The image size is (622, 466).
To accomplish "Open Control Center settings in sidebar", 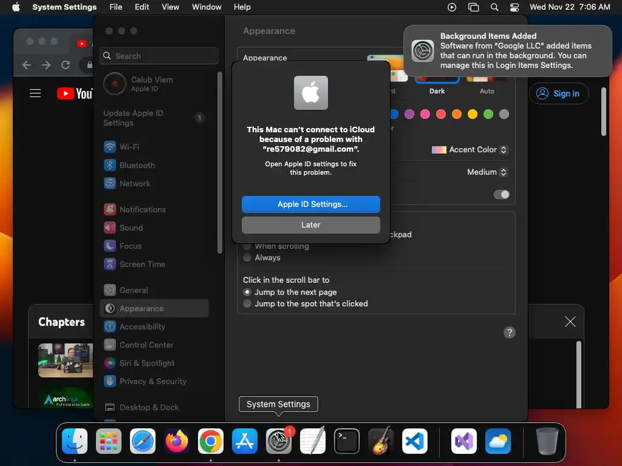I will 155,345.
